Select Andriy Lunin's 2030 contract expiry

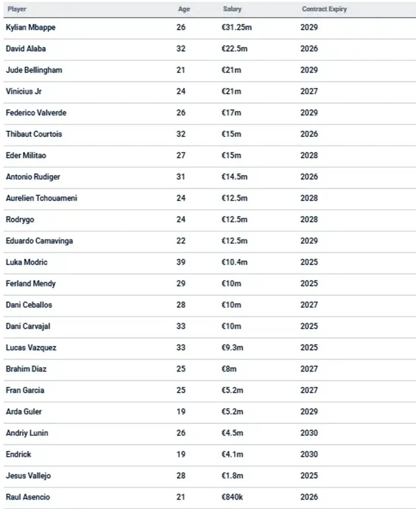pyautogui.click(x=309, y=433)
